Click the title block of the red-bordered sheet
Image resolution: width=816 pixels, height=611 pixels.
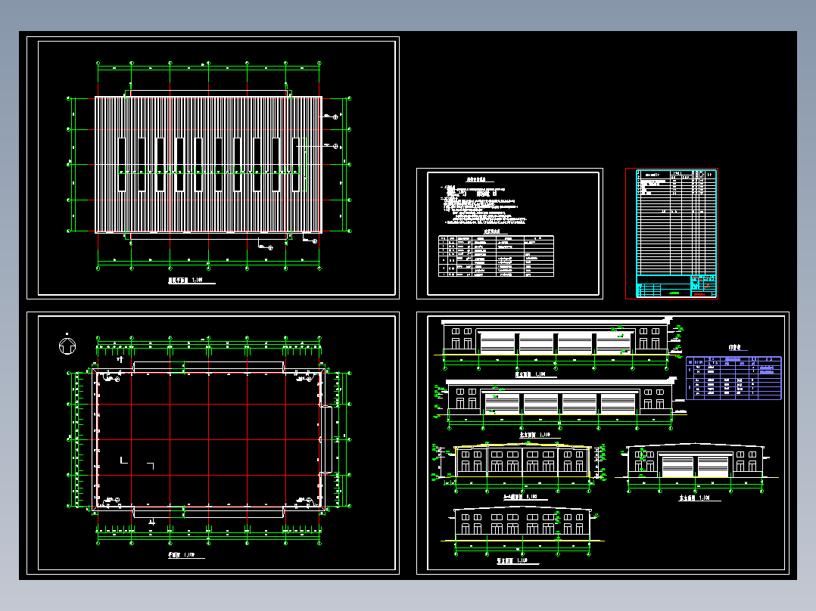pos(677,287)
